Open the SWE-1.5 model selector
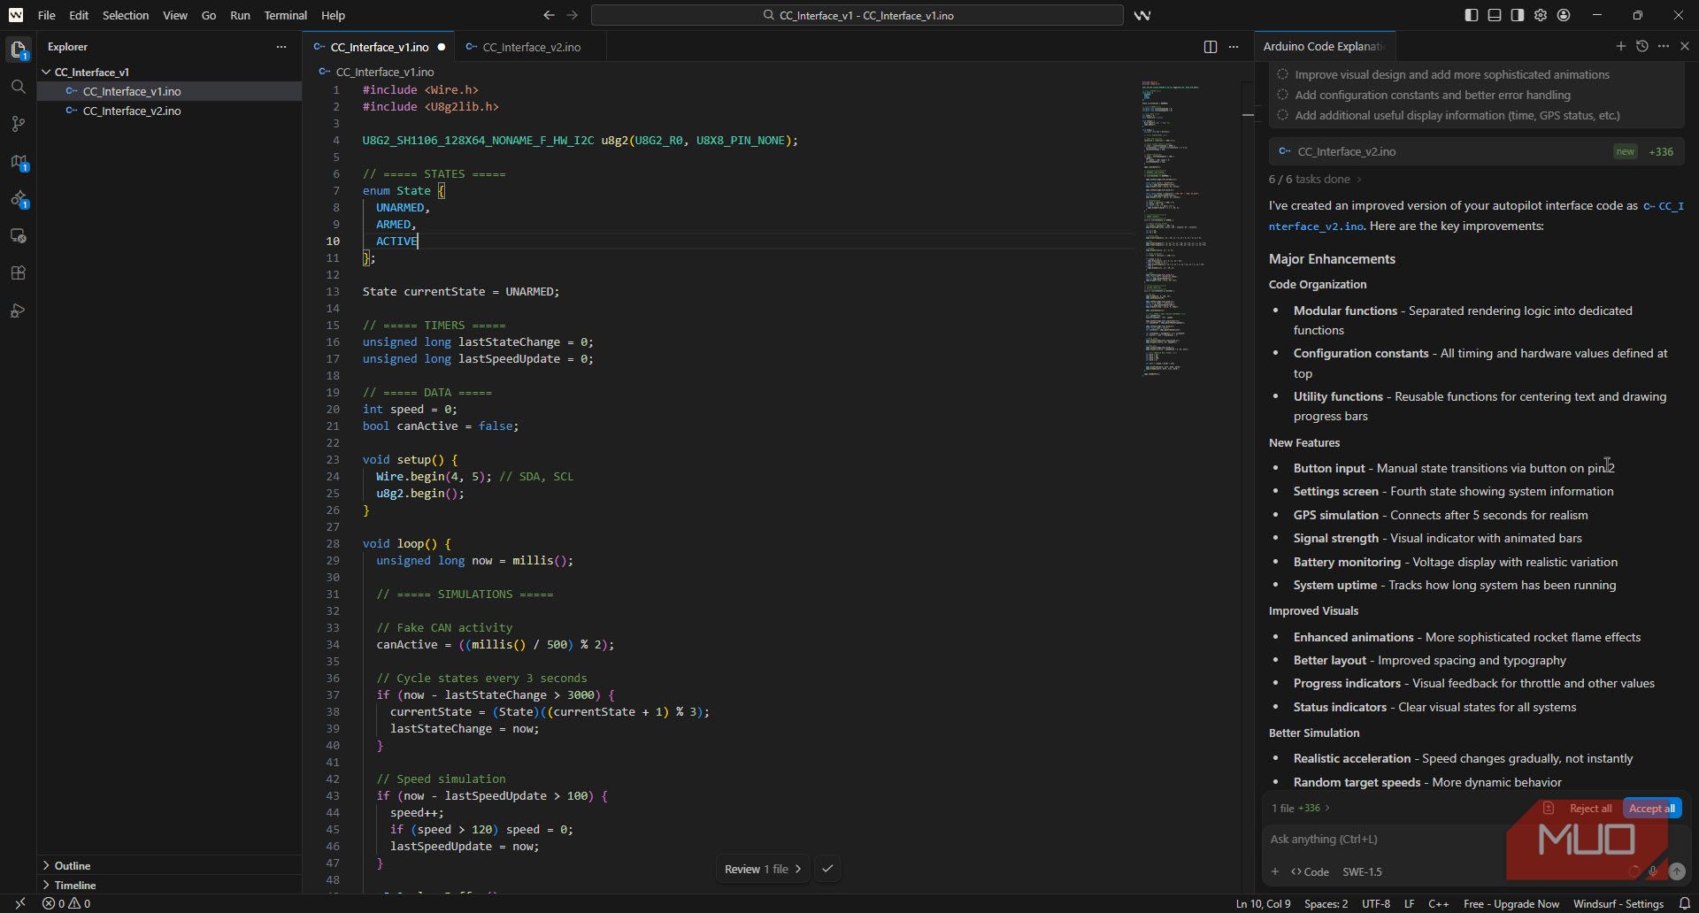1699x913 pixels. pyautogui.click(x=1362, y=871)
